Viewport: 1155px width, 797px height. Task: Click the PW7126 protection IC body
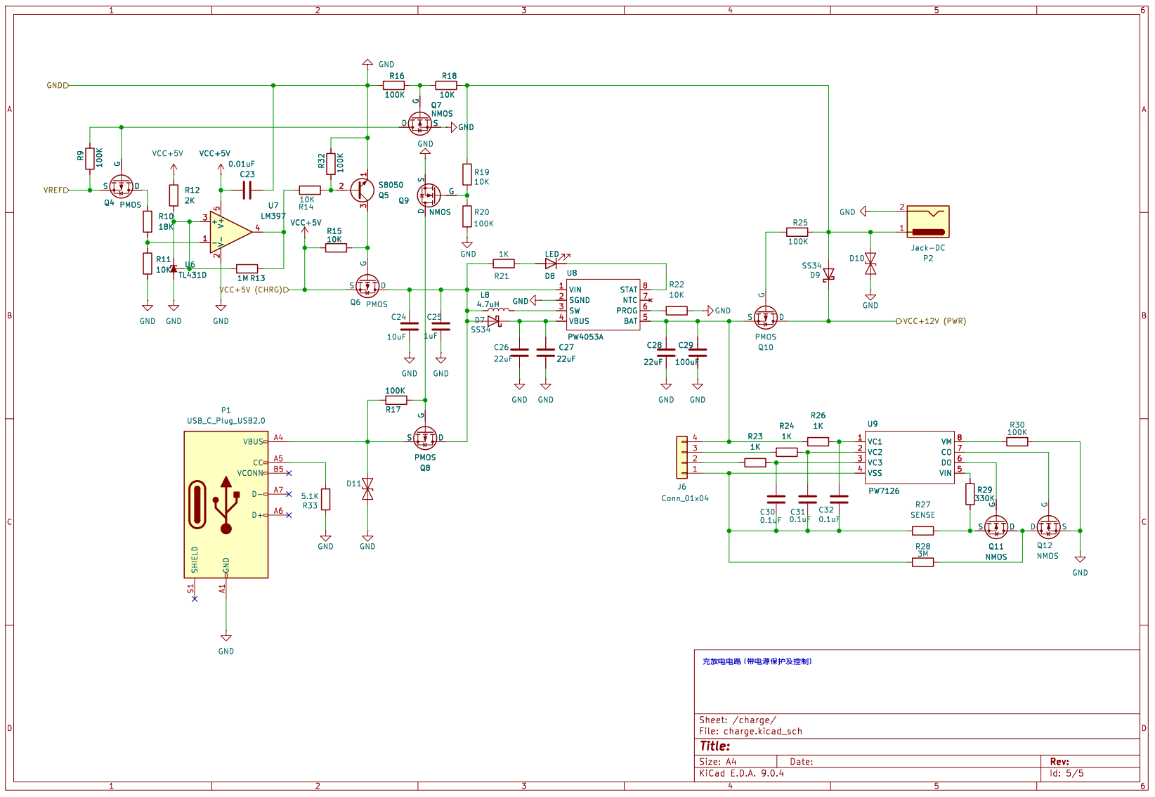909,457
